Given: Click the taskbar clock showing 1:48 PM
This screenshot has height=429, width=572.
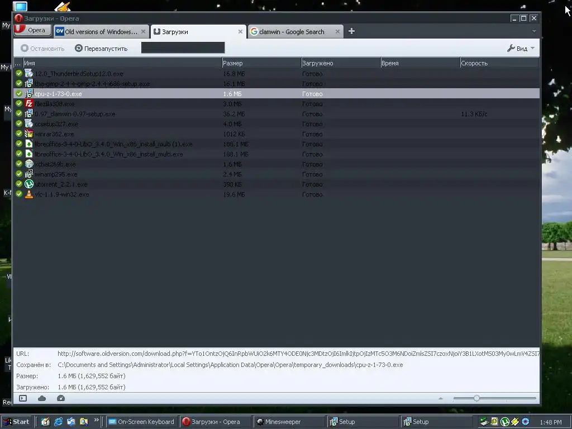Looking at the screenshot, I should pyautogui.click(x=550, y=422).
